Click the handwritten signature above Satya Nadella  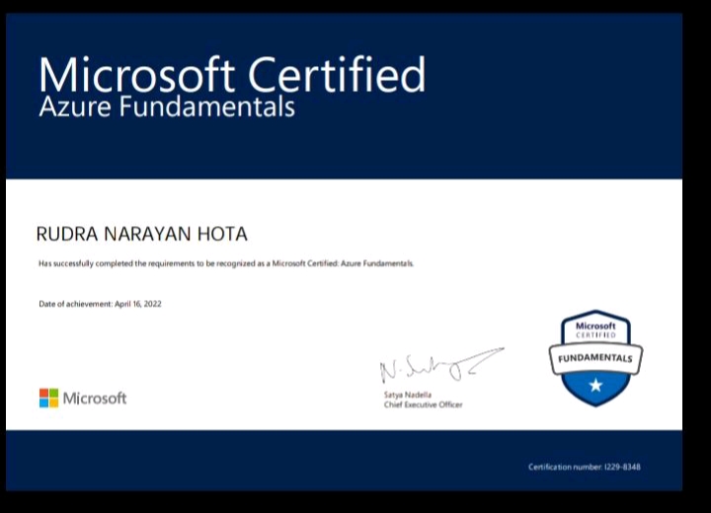click(x=439, y=368)
